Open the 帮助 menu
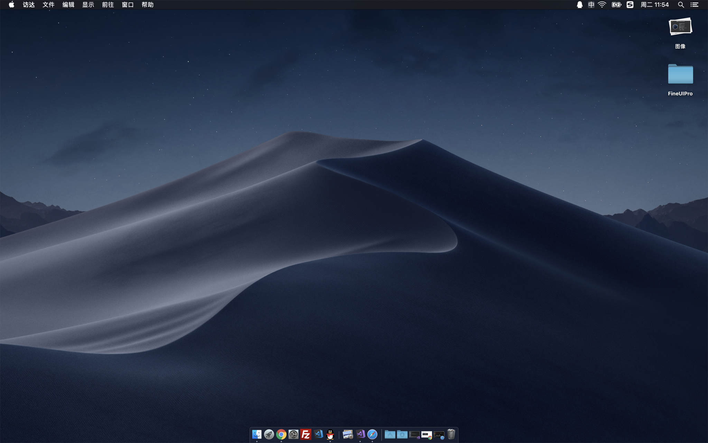Viewport: 708px width, 443px height. [x=147, y=4]
